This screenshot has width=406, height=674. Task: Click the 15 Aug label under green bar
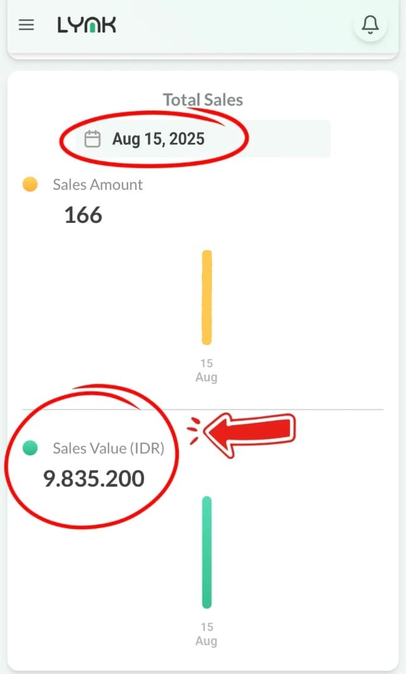tap(206, 634)
